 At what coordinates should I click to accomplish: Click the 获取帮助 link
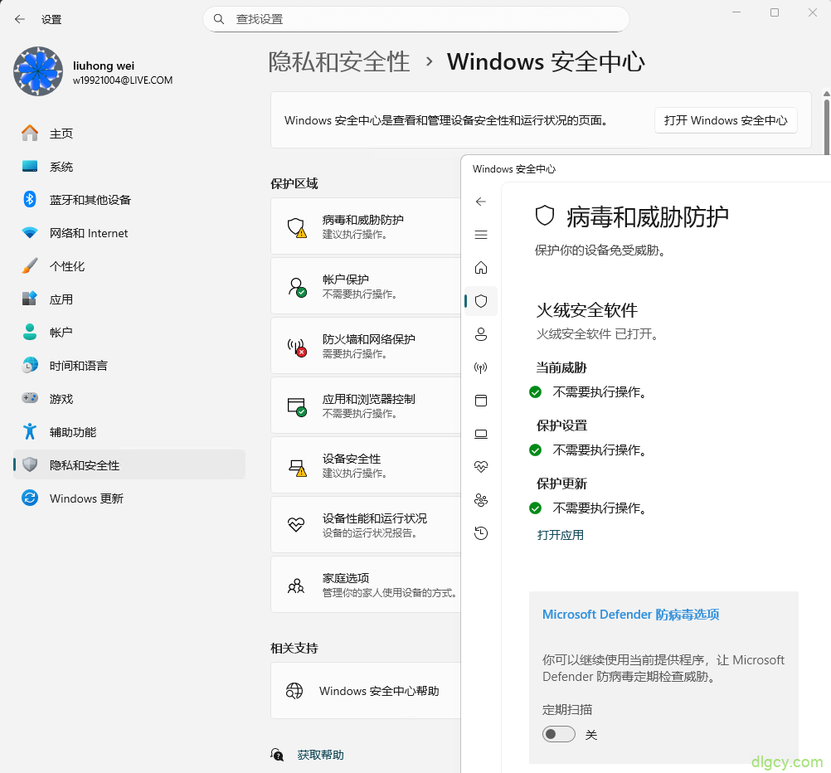(x=320, y=755)
